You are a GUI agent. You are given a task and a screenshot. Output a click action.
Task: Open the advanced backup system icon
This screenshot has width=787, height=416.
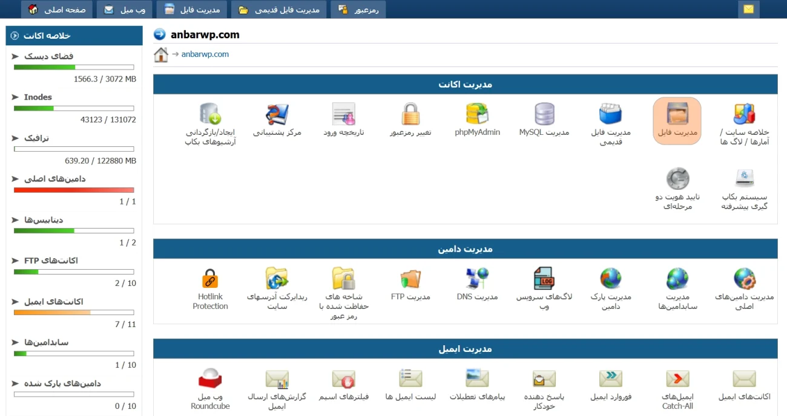pos(744,179)
